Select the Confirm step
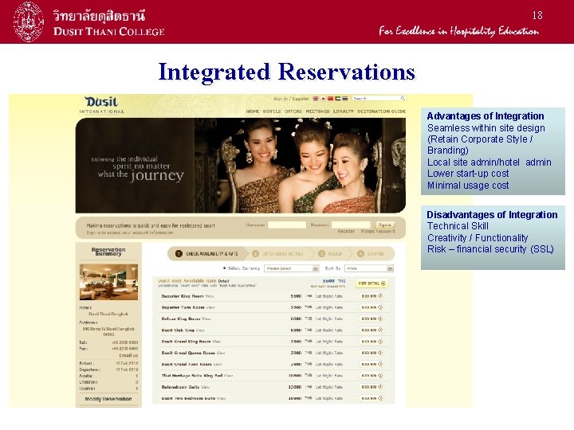Screen dimensions: 574x430 372,254
